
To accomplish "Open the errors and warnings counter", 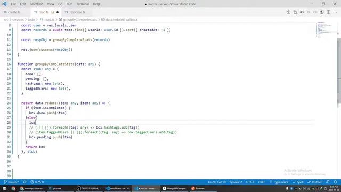I will 37,182.
